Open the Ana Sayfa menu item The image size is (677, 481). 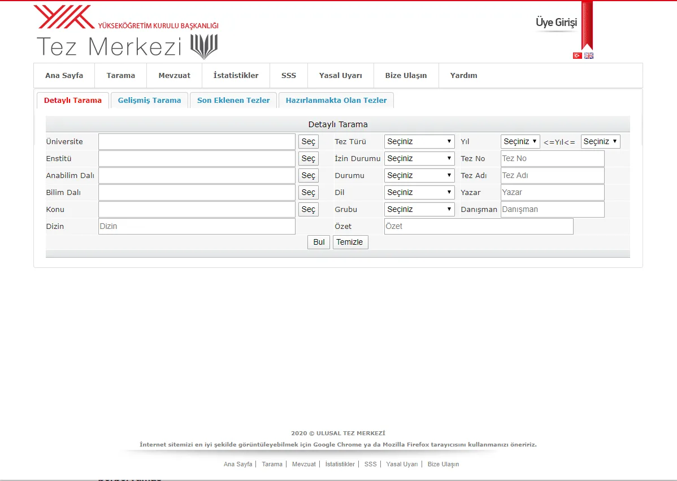64,76
